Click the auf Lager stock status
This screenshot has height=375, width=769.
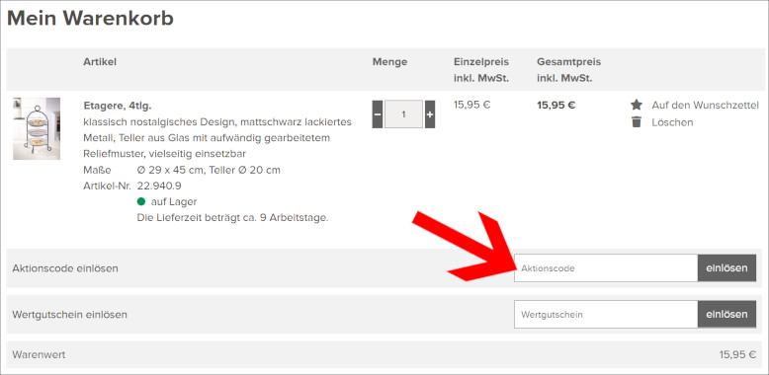[x=167, y=201]
